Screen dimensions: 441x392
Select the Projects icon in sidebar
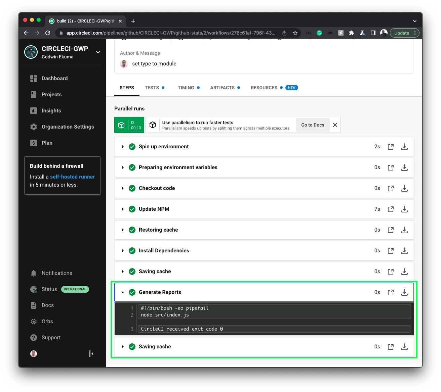tap(34, 94)
